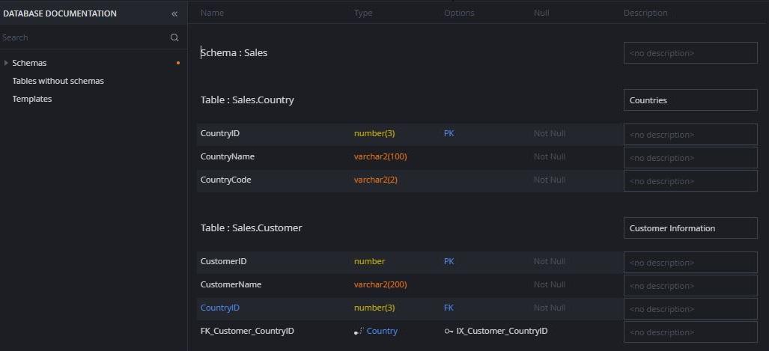The height and width of the screenshot is (351, 769).
Task: Select the Table : Sales.Customer heading
Action: (251, 228)
